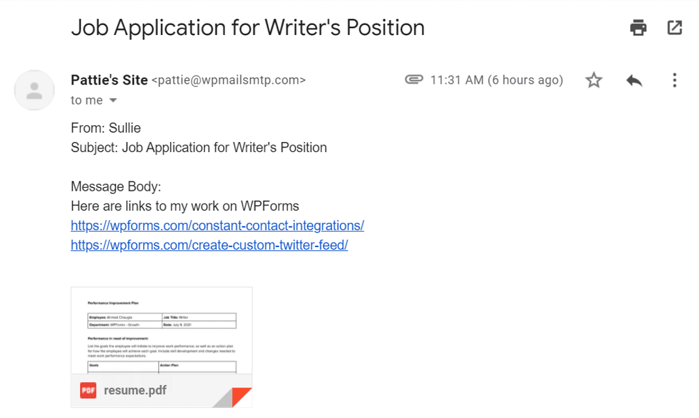Image resolution: width=699 pixels, height=418 pixels.
Task: Click the sender's avatar picture
Action: (x=34, y=90)
